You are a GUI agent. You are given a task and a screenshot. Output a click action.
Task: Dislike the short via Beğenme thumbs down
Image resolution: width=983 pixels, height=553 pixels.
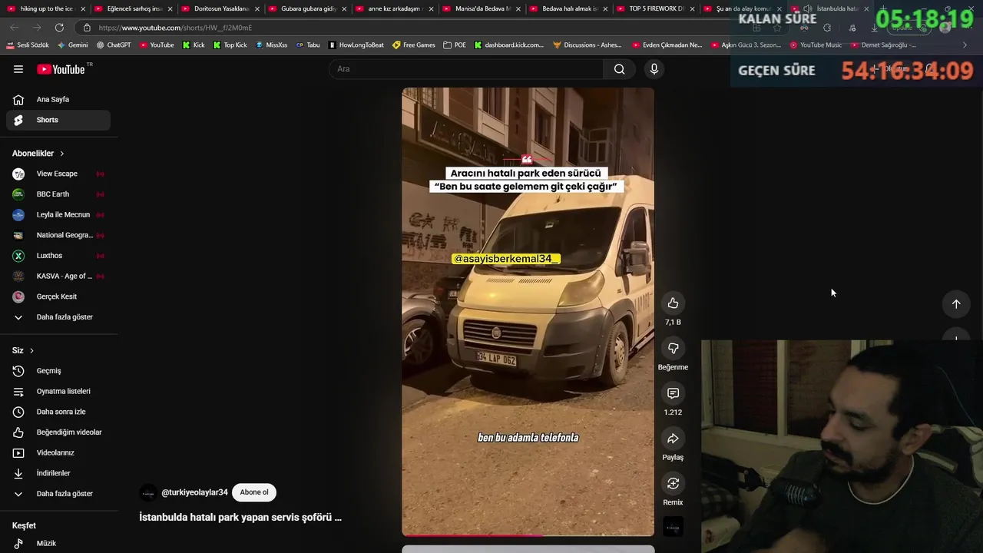[673, 349]
